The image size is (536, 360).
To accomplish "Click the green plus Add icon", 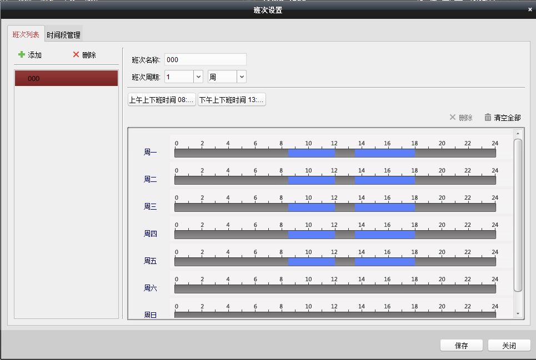I will pyautogui.click(x=22, y=55).
